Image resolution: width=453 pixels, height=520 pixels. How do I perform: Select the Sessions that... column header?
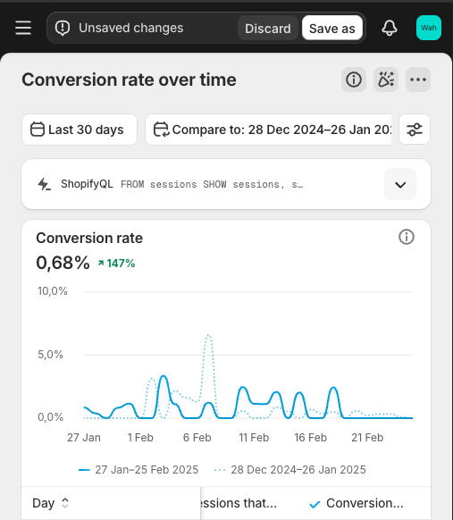(x=239, y=503)
